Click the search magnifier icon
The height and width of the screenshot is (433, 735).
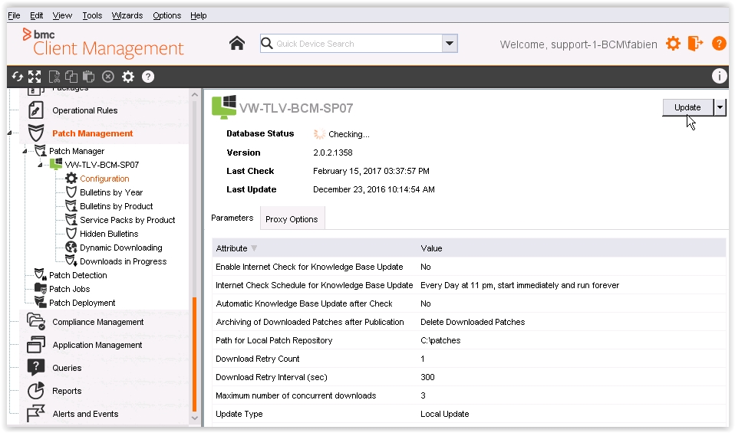point(267,44)
